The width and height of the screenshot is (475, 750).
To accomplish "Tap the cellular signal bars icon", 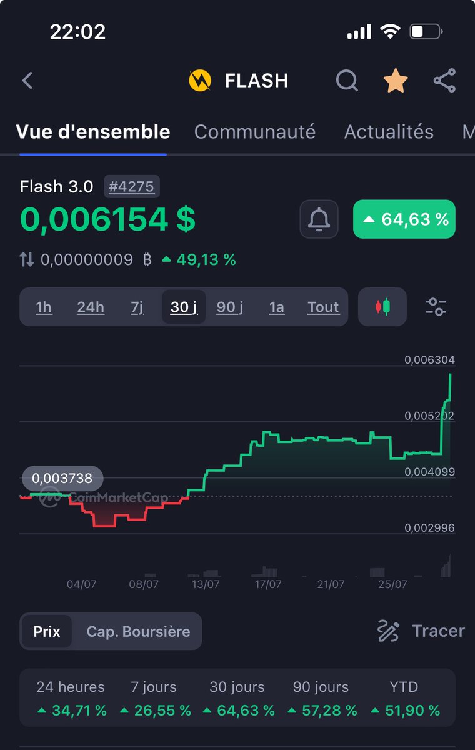I will pos(359,32).
